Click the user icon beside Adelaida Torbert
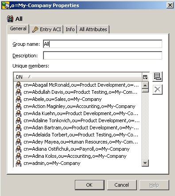Viewport: 175px width, 196px height. [x=19, y=135]
